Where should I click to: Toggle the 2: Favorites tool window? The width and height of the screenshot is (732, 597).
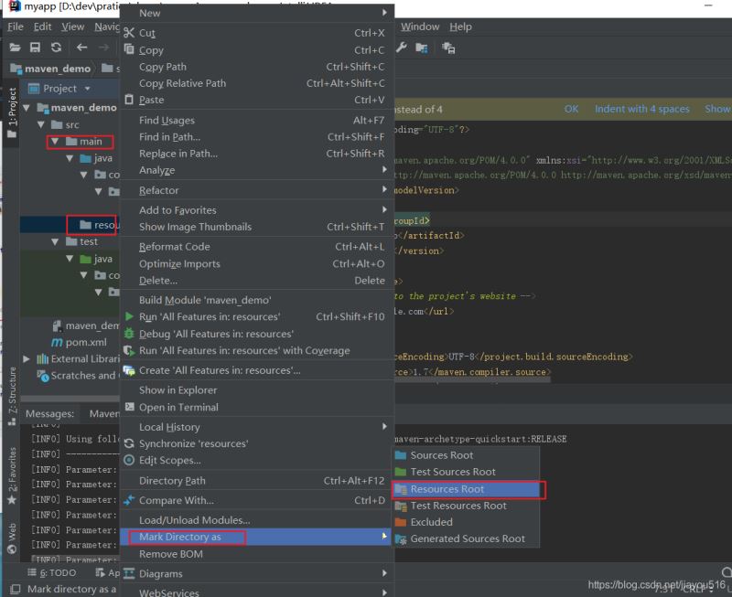12,471
